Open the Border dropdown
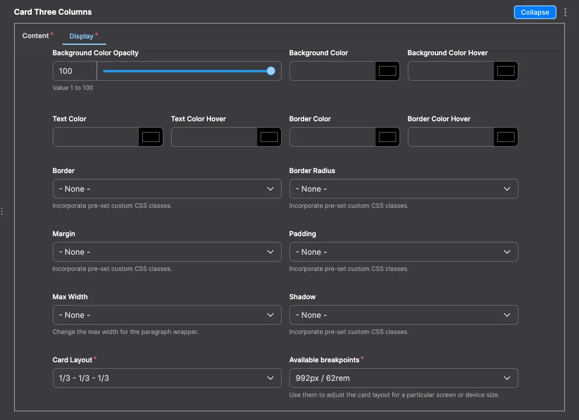 tap(167, 189)
